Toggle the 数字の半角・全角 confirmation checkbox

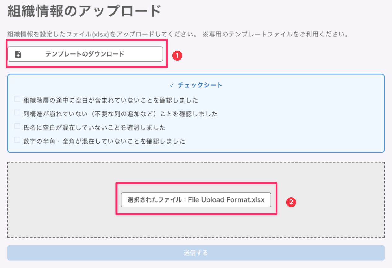click(x=17, y=140)
